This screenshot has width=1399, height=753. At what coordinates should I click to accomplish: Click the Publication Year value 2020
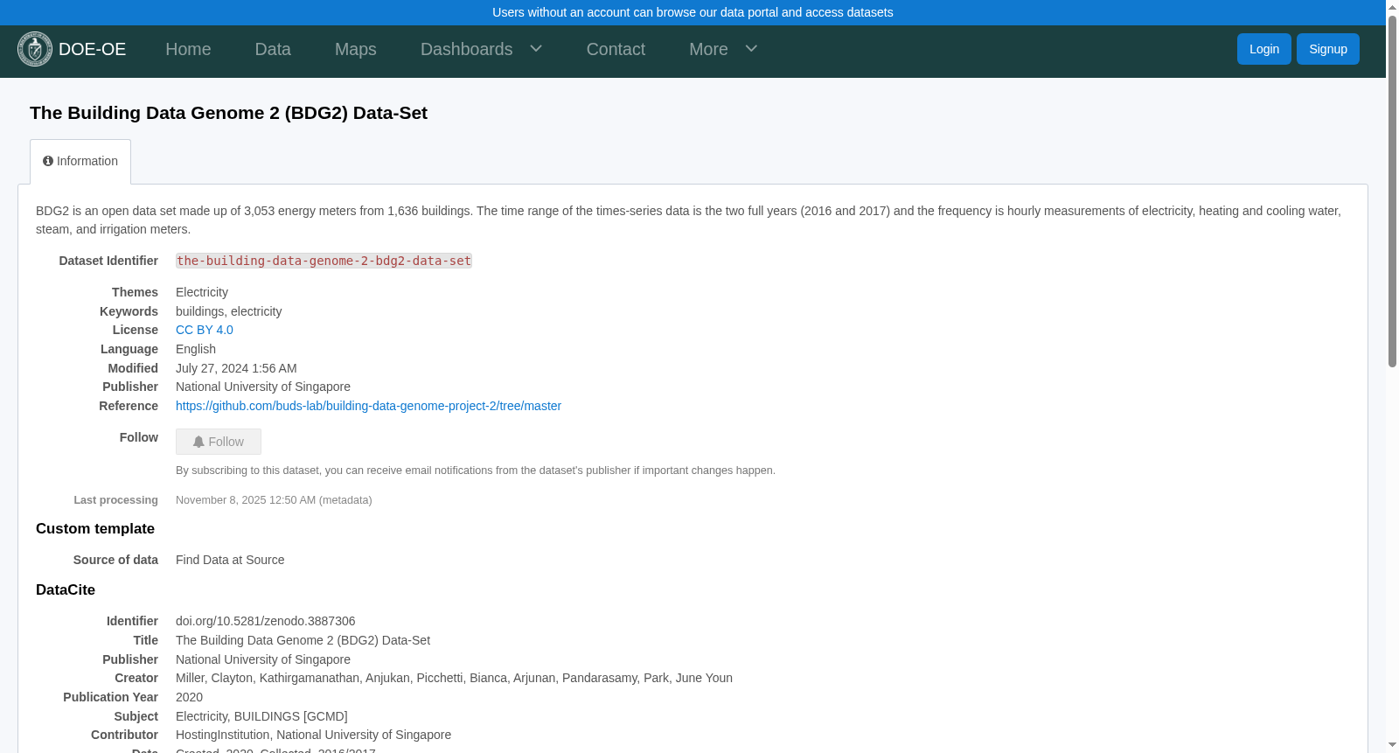(x=189, y=697)
